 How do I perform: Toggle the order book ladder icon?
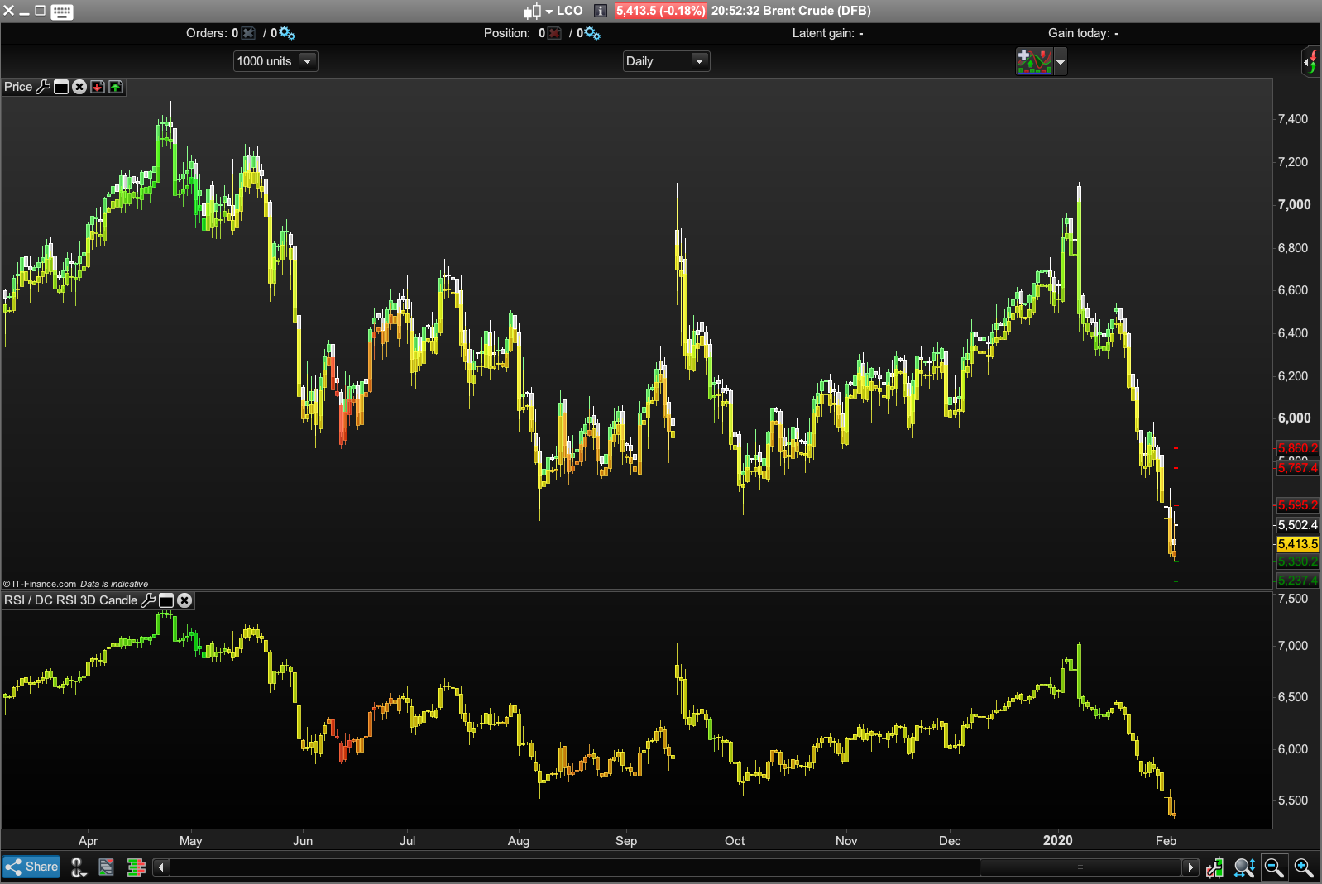point(137,867)
